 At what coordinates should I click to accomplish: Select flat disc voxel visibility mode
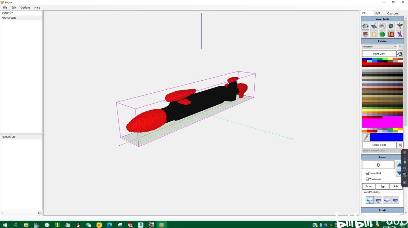(x=395, y=200)
